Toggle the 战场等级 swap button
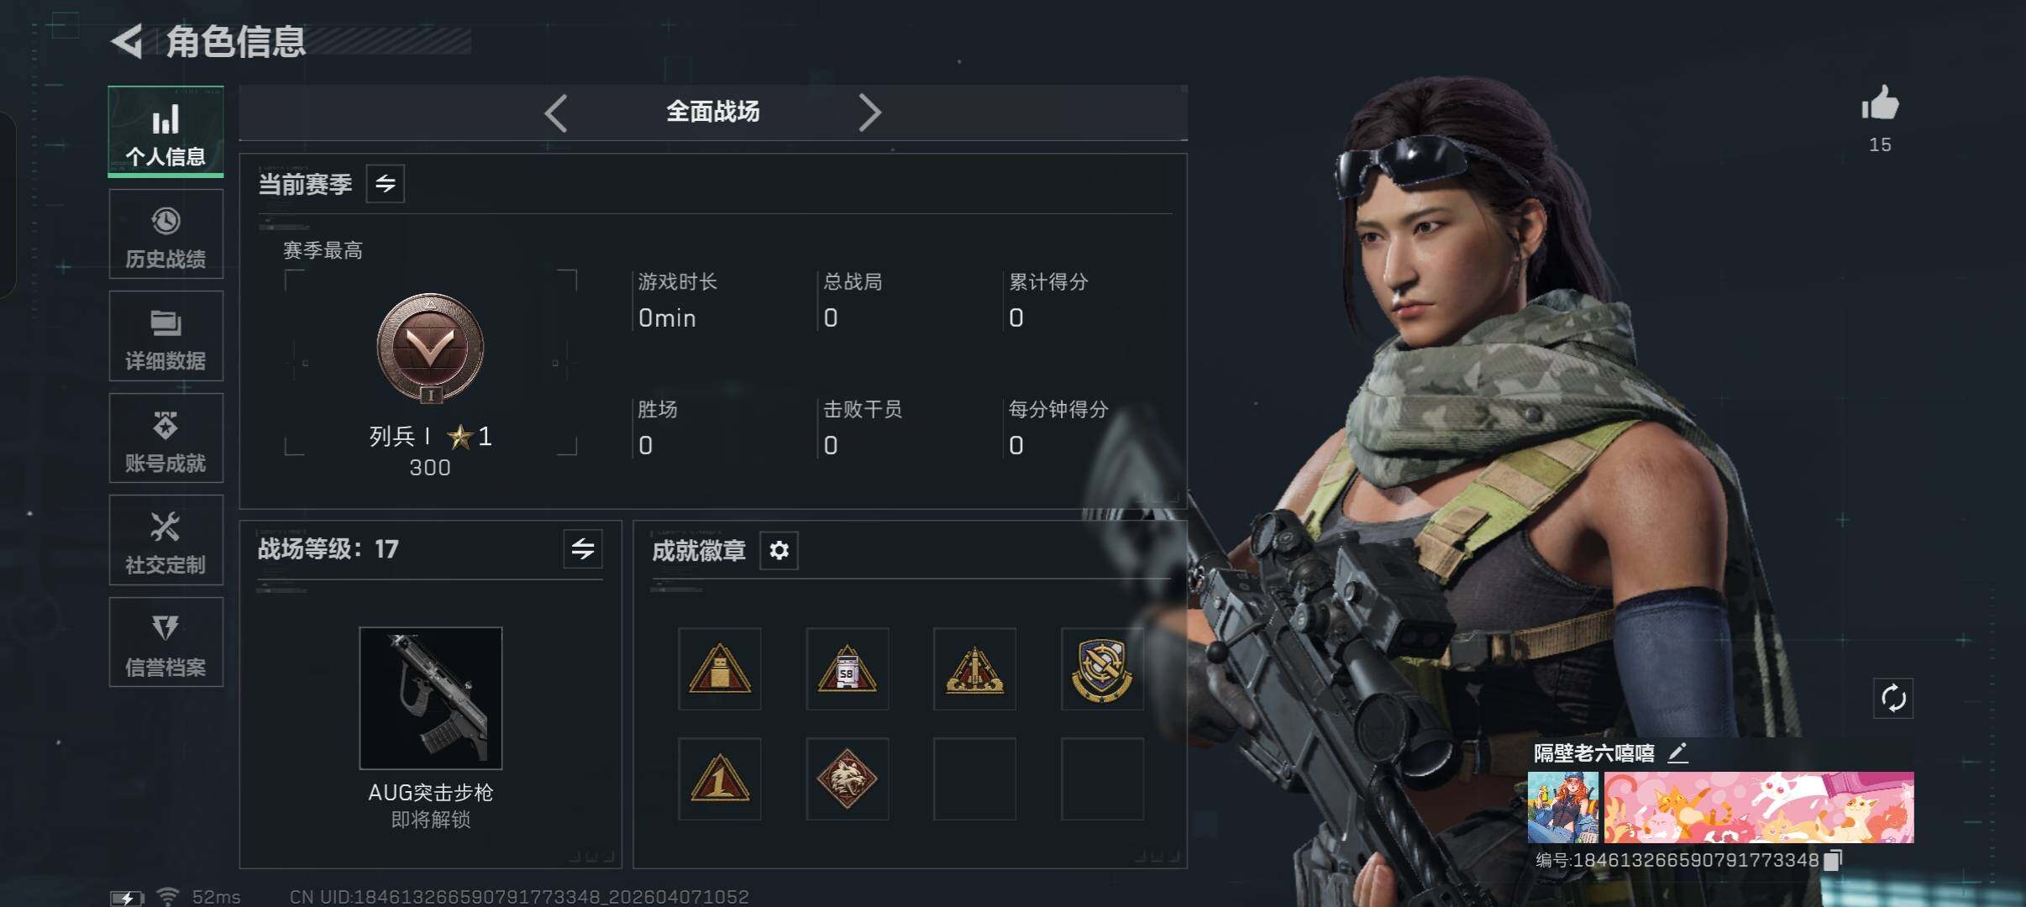Image resolution: width=2026 pixels, height=907 pixels. tap(583, 549)
